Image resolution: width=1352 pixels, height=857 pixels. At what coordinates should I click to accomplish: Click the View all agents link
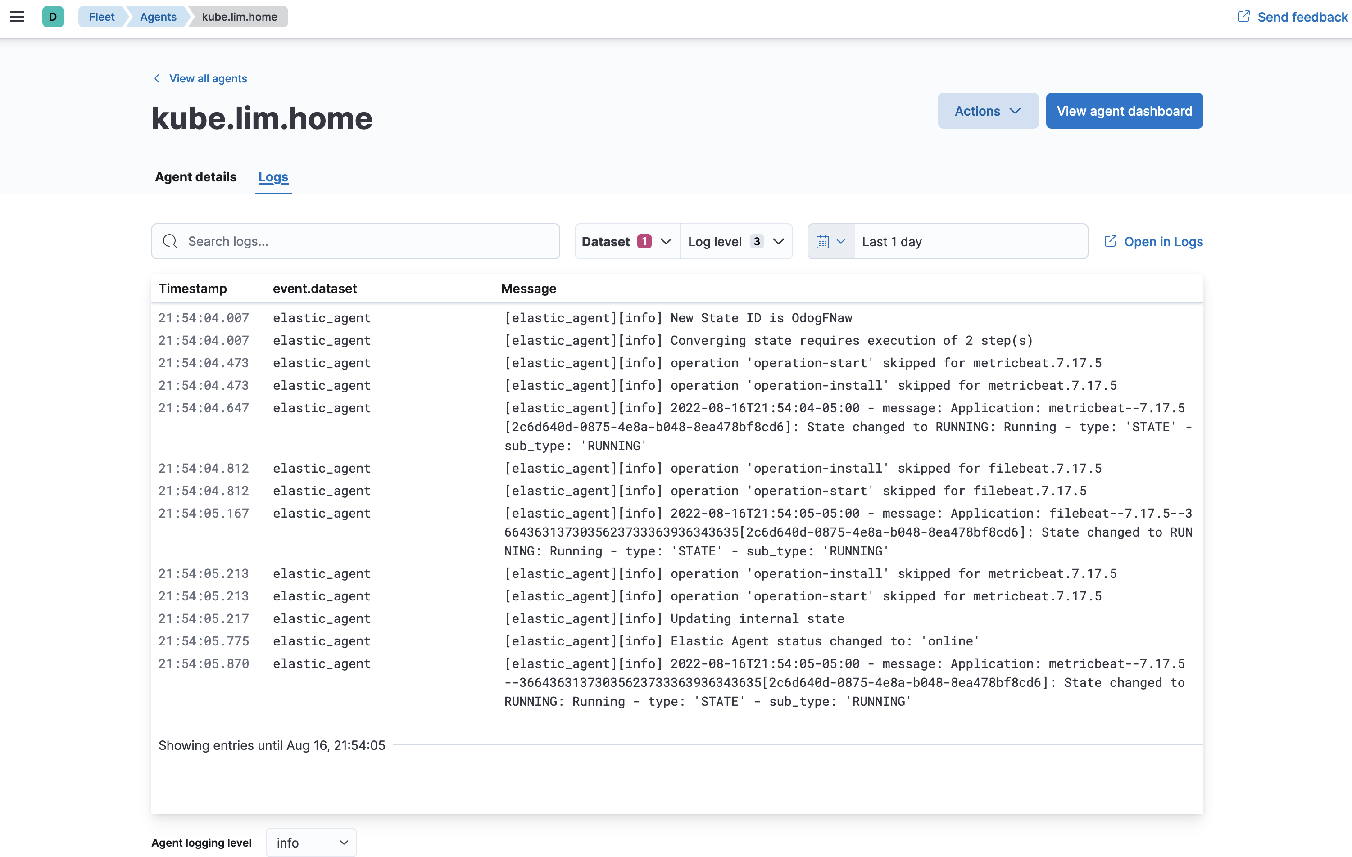tap(208, 79)
